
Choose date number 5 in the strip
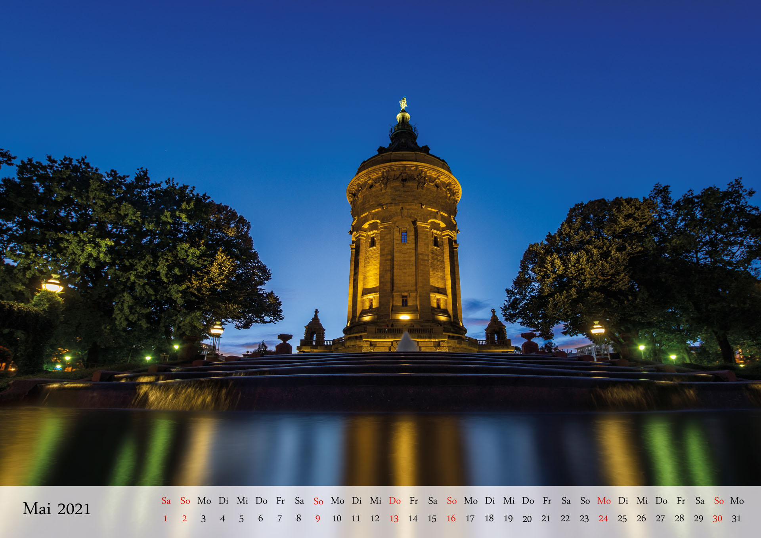point(241,519)
